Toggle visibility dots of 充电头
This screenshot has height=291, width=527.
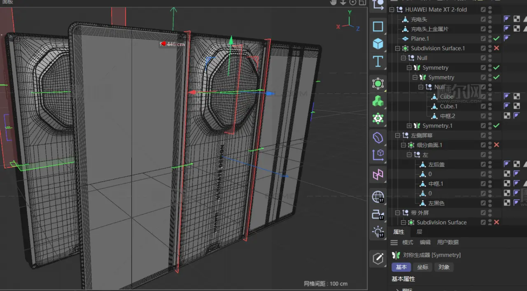click(x=490, y=19)
